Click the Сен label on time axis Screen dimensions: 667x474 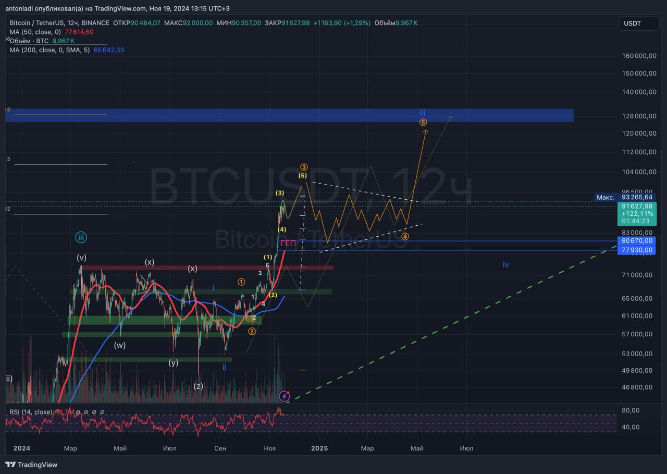[x=220, y=448]
